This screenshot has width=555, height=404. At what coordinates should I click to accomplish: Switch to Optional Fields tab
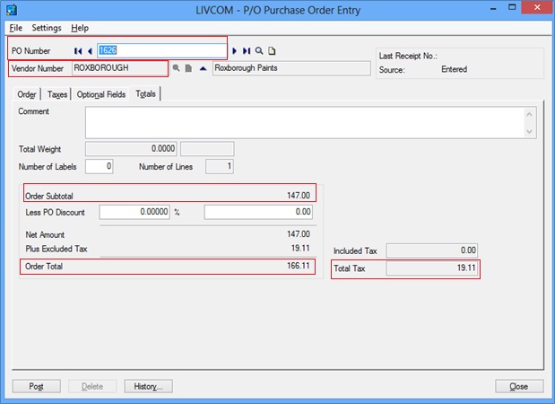coord(101,94)
